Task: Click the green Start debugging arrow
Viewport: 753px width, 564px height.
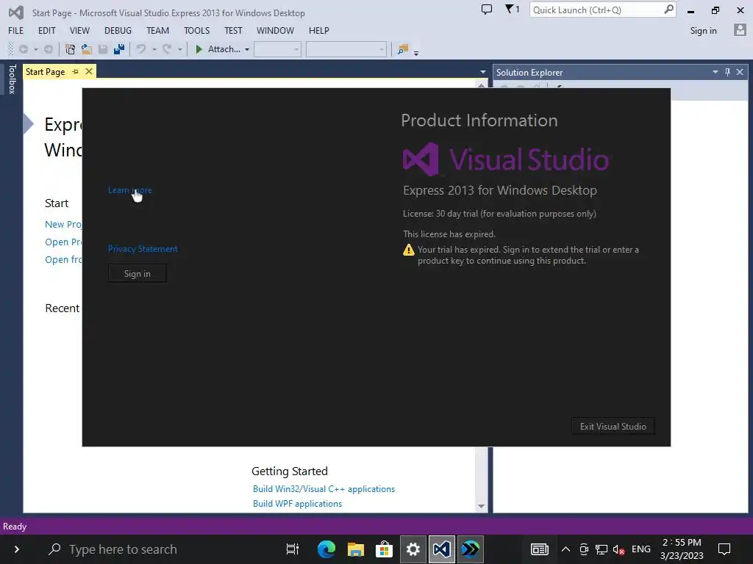Action: click(199, 49)
